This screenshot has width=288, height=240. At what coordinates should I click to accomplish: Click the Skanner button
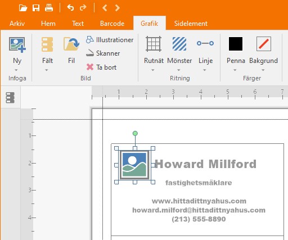tap(103, 53)
